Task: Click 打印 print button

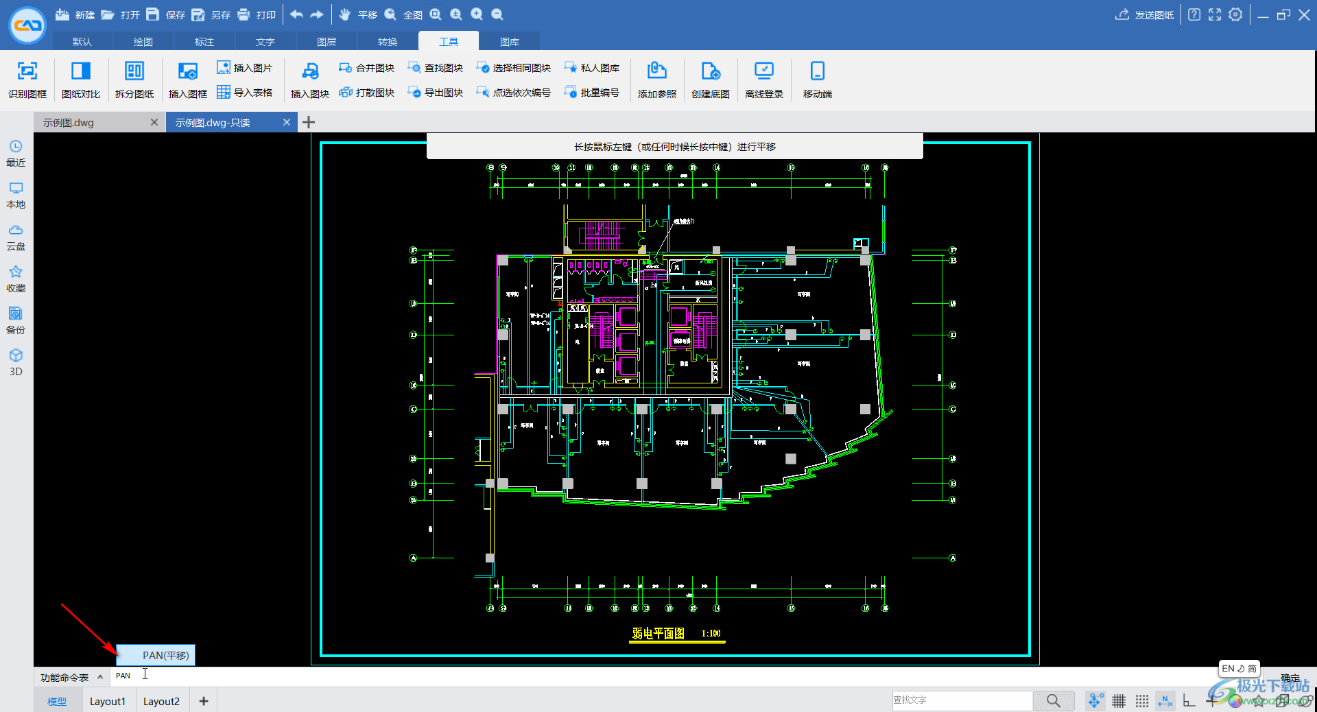Action: pos(257,14)
